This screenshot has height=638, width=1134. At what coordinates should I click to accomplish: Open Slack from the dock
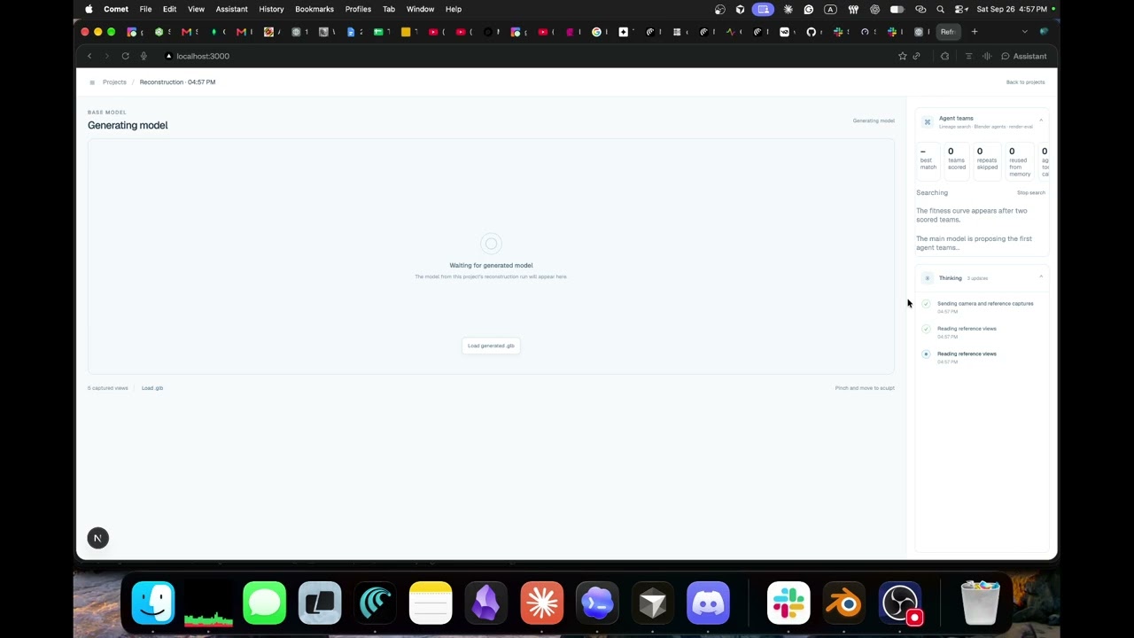pyautogui.click(x=788, y=603)
